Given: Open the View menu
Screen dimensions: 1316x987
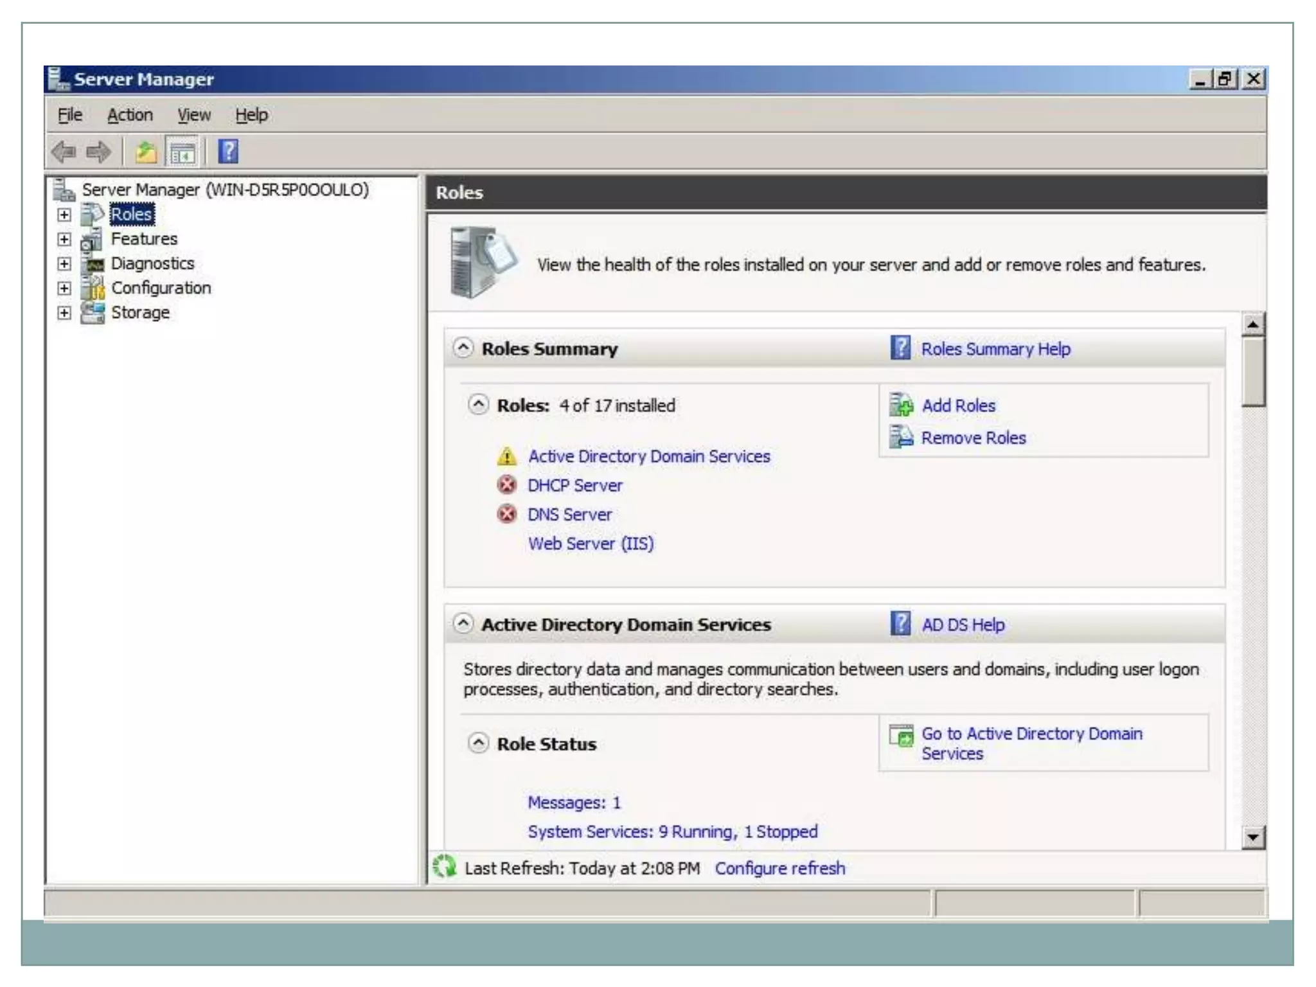Looking at the screenshot, I should click(x=194, y=115).
